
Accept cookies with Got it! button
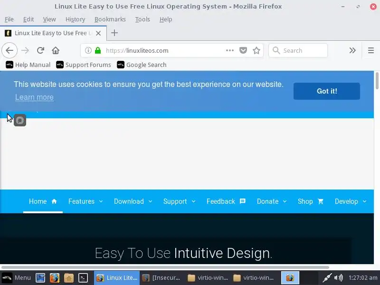tap(327, 91)
